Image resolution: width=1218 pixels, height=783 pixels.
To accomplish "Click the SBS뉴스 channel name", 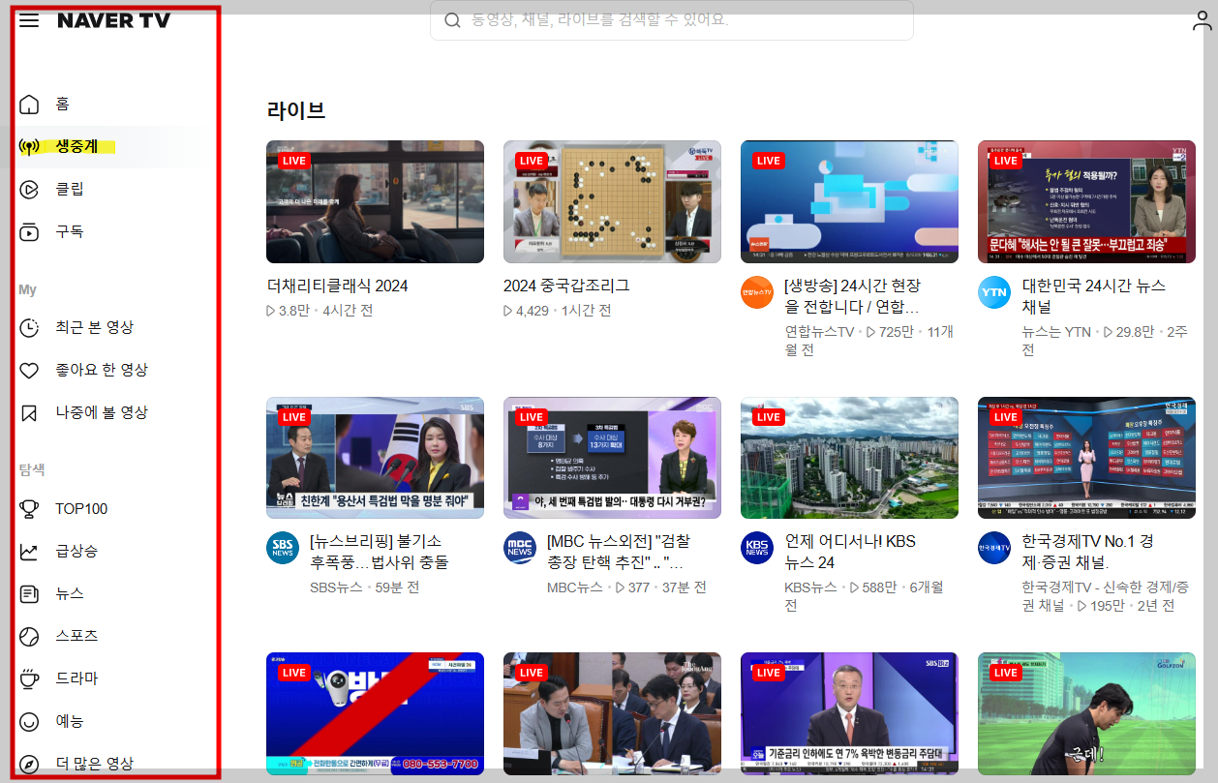I will point(336,587).
